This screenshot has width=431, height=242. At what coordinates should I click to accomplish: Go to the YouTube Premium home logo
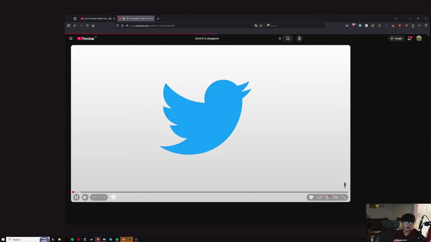pyautogui.click(x=86, y=38)
